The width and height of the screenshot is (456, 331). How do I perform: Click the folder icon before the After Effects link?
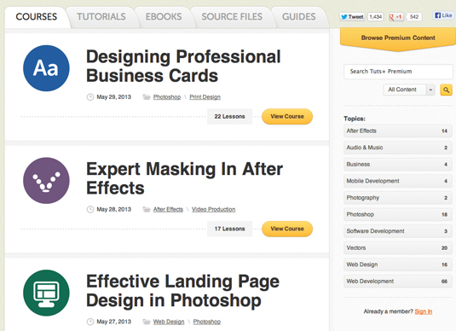(147, 209)
